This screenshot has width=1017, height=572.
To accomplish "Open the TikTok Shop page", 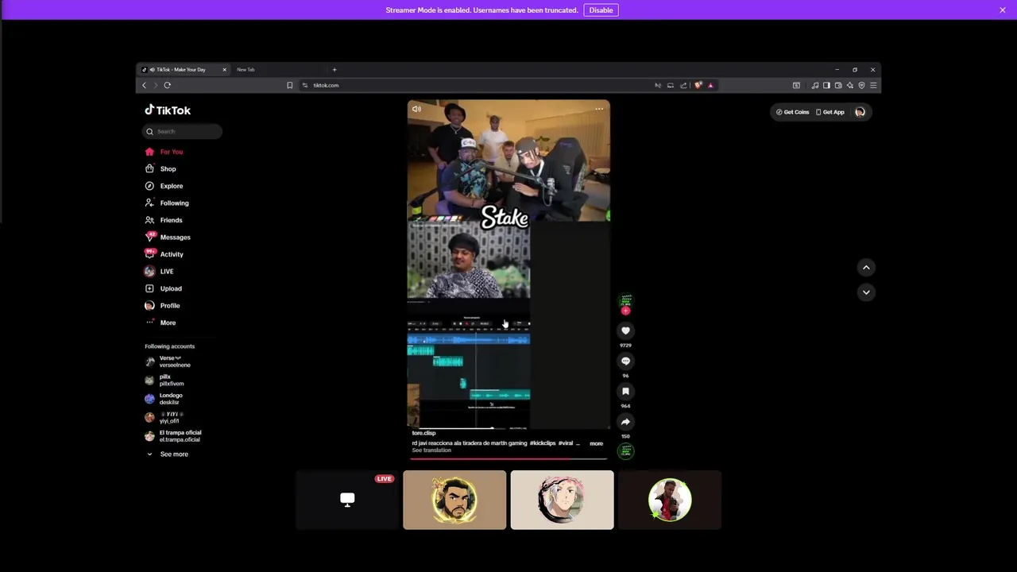I will pyautogui.click(x=160, y=168).
